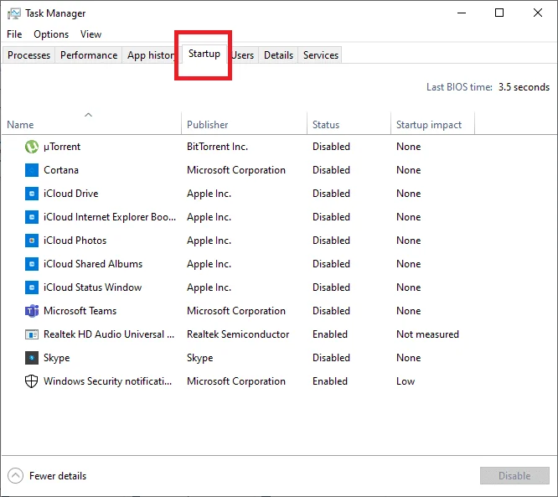The width and height of the screenshot is (558, 497).
Task: Open the View menu
Action: 90,34
